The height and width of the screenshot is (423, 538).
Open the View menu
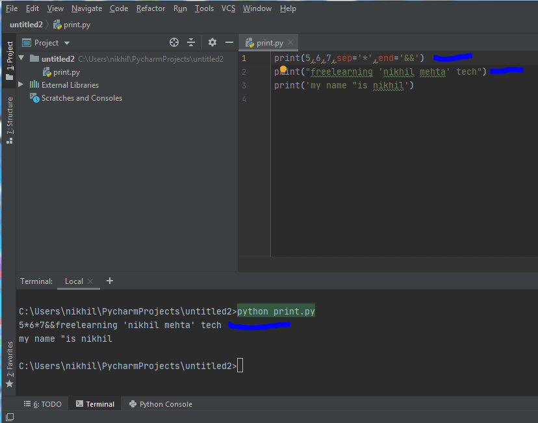(x=55, y=8)
